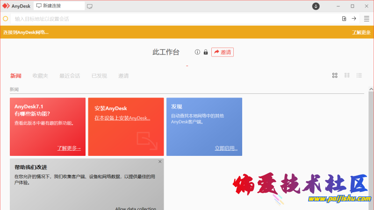Open the 收藏夹 tab

pos(40,76)
